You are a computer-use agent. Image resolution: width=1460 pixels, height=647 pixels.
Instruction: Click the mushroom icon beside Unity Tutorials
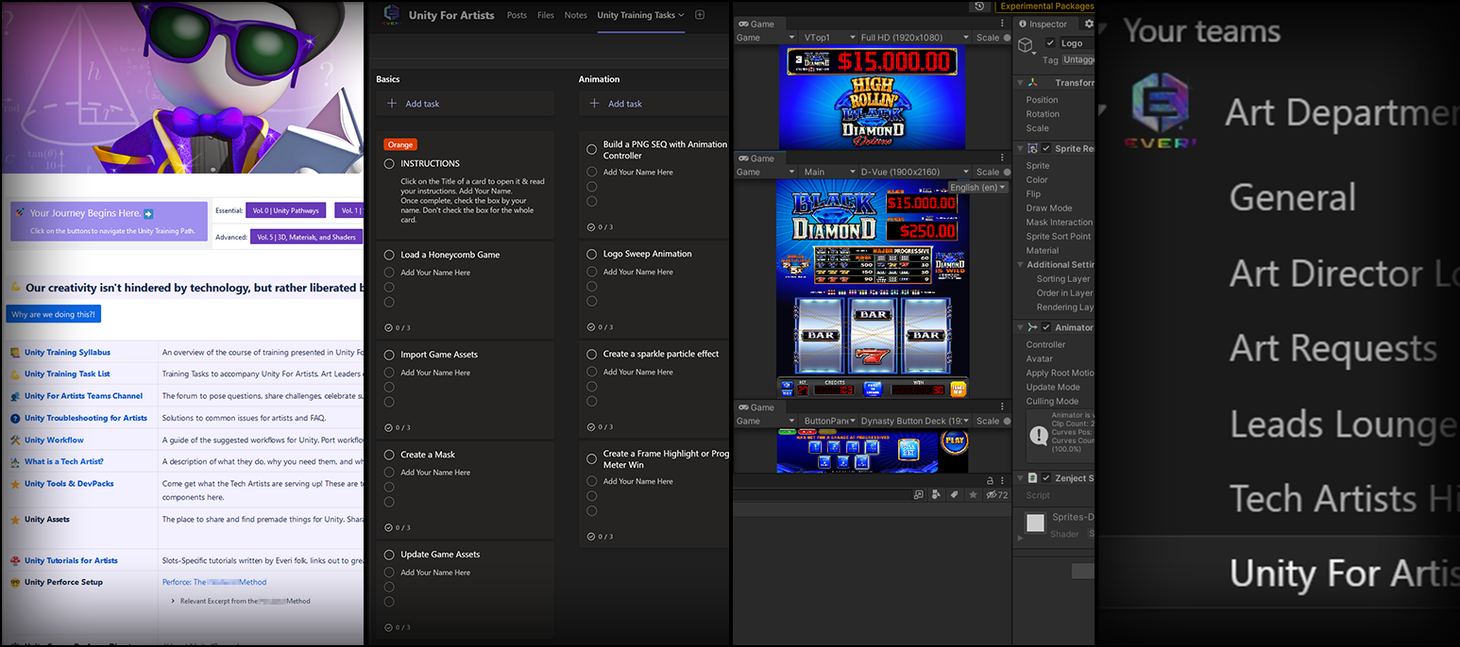pos(15,560)
